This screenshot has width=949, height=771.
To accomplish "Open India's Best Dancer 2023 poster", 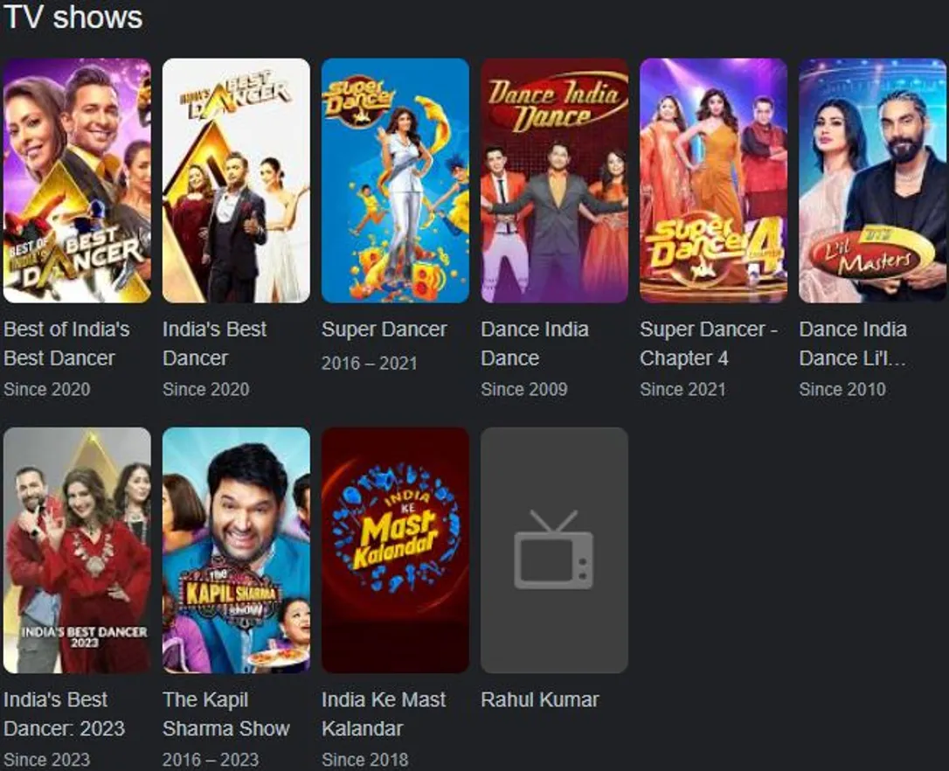I will (77, 550).
